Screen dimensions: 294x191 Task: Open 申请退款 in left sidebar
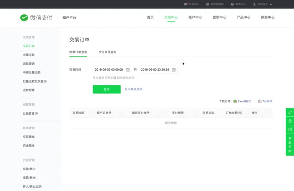(x=29, y=55)
